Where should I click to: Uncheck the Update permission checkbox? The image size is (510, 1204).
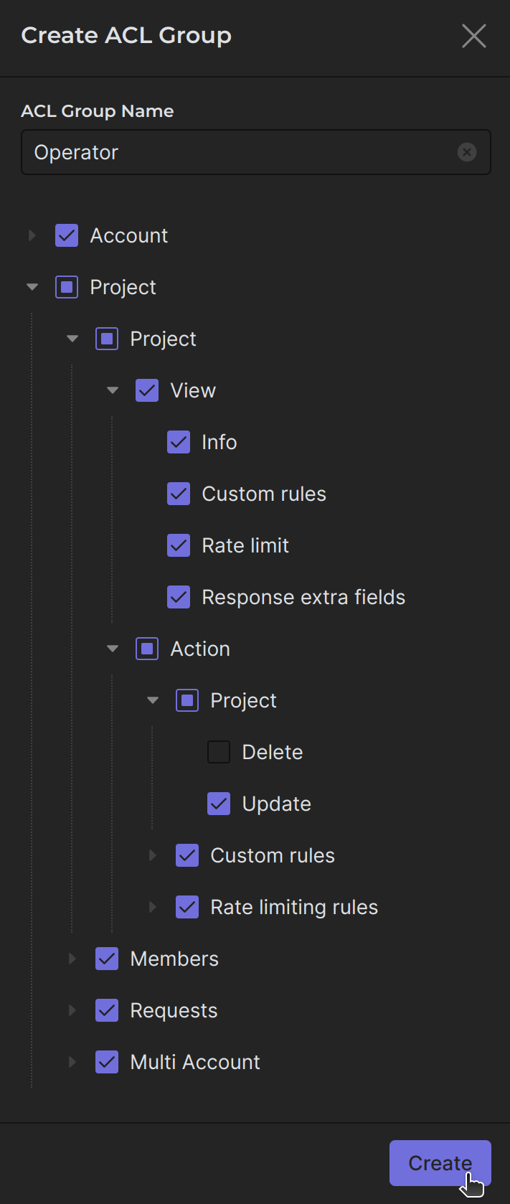pyautogui.click(x=219, y=804)
